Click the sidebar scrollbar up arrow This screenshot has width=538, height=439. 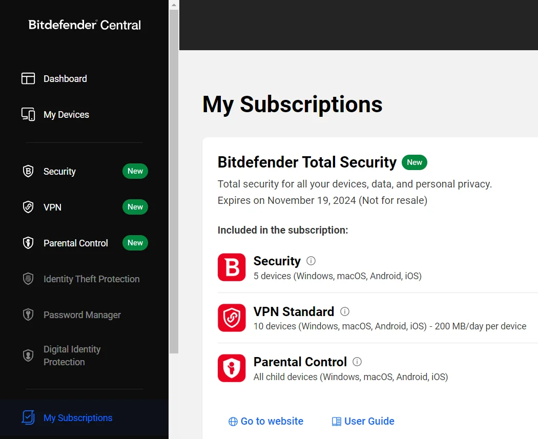pyautogui.click(x=174, y=5)
